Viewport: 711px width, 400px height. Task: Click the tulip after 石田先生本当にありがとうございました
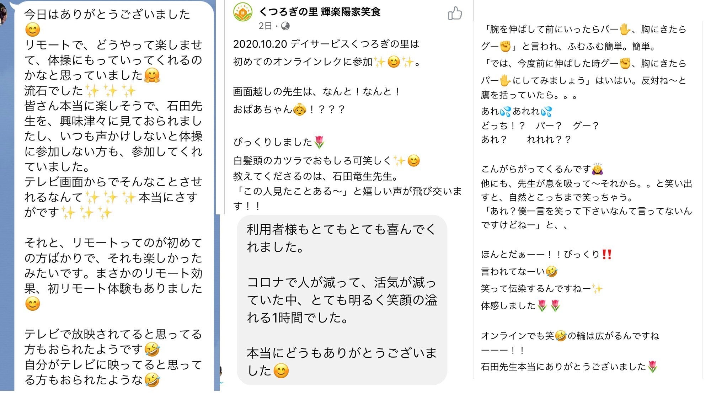(652, 367)
